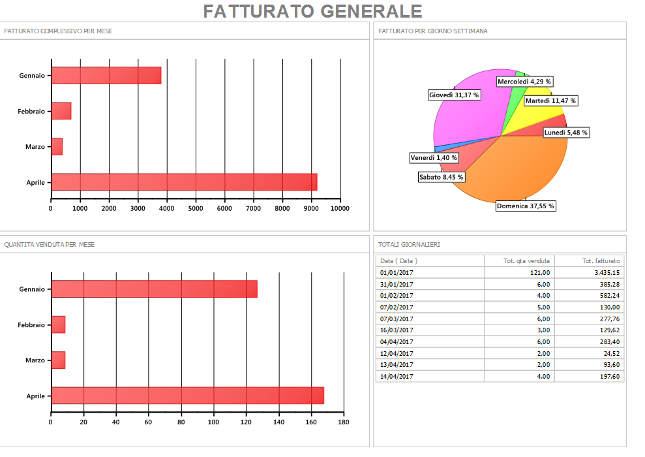
Task: Sort by the Data column header
Action: (x=430, y=261)
